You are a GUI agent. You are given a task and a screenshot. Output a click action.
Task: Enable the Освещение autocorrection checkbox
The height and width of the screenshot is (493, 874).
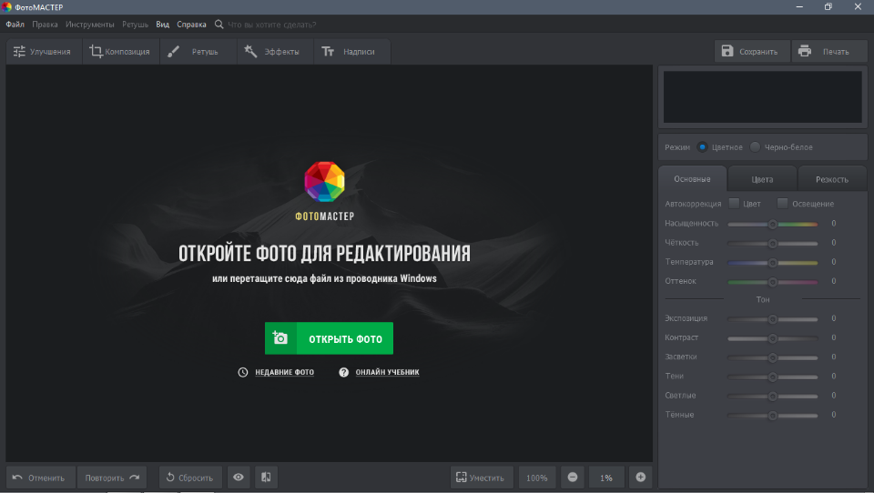tap(783, 204)
